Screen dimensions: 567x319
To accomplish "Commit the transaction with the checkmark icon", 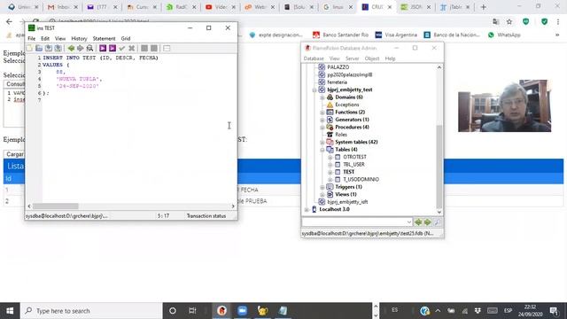I will click(x=122, y=48).
